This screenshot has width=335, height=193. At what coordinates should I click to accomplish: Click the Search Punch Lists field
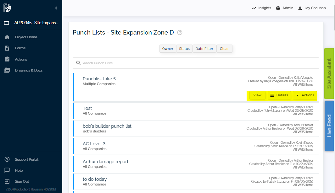pyautogui.click(x=196, y=63)
